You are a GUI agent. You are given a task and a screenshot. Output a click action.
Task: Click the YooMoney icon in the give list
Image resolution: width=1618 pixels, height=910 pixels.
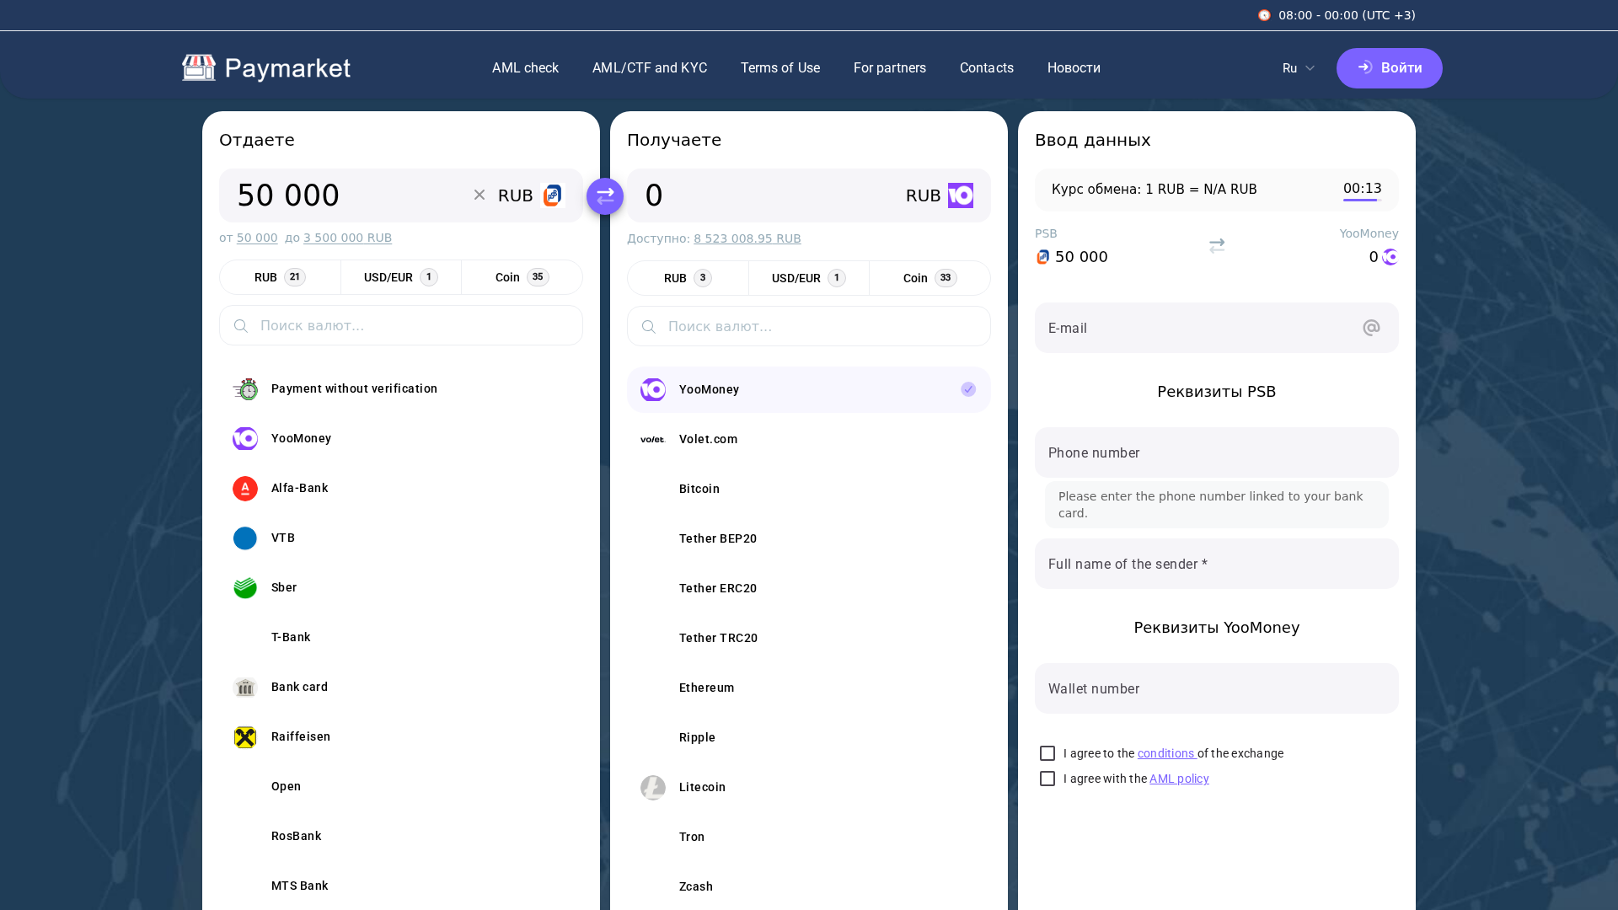point(245,438)
